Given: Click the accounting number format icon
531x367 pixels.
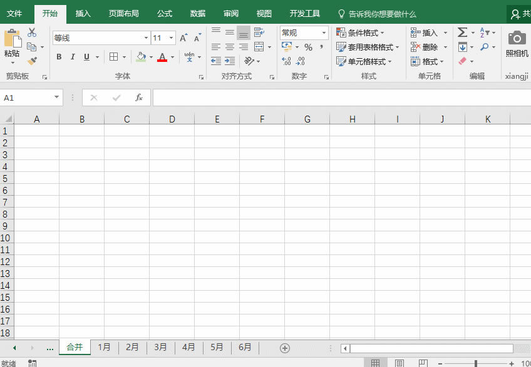Looking at the screenshot, I should (287, 46).
